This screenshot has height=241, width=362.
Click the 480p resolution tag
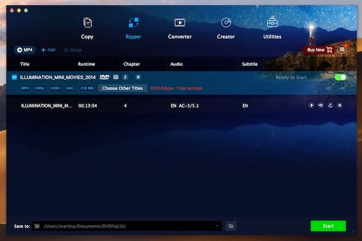point(40,88)
